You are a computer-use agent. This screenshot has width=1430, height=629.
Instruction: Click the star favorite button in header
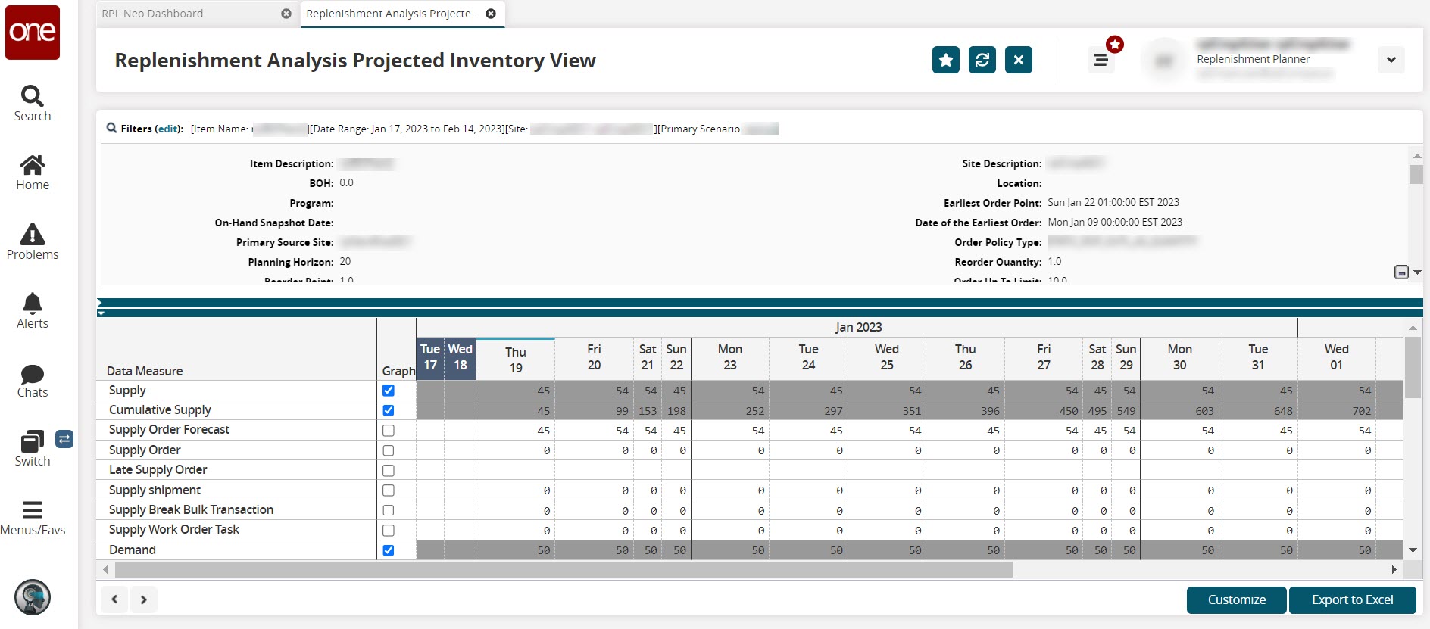[x=945, y=60]
